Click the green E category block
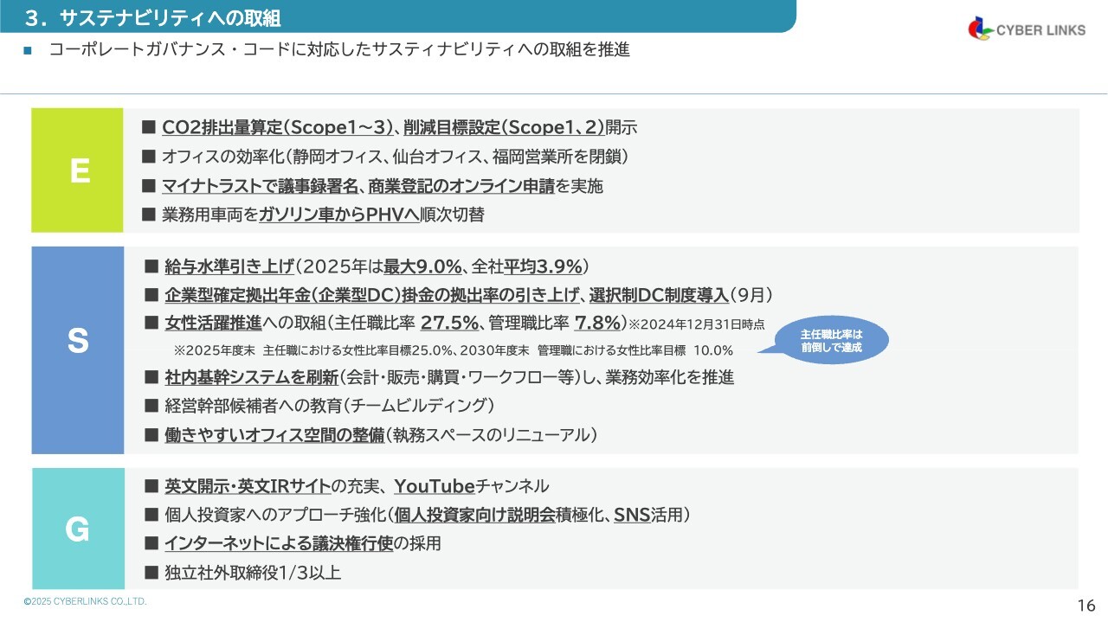This screenshot has height=622, width=1108. [x=78, y=170]
